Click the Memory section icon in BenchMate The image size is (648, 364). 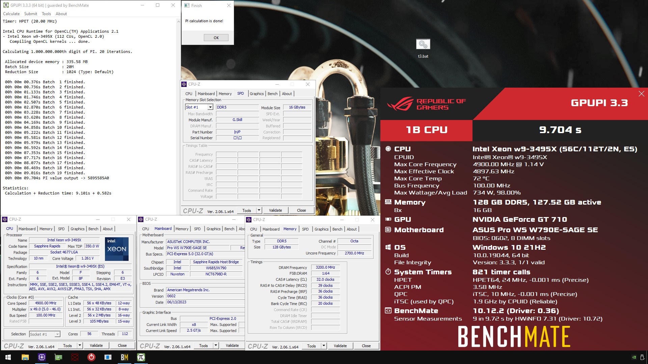click(388, 202)
